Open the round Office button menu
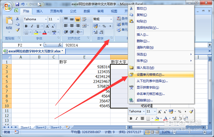Viewport: 214px width, 137px height. click(x=7, y=6)
